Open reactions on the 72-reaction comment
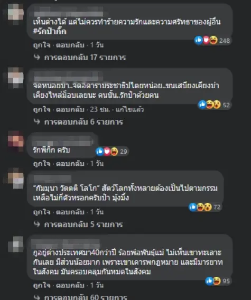The width and height of the screenshot is (251, 300). [x=205, y=207]
